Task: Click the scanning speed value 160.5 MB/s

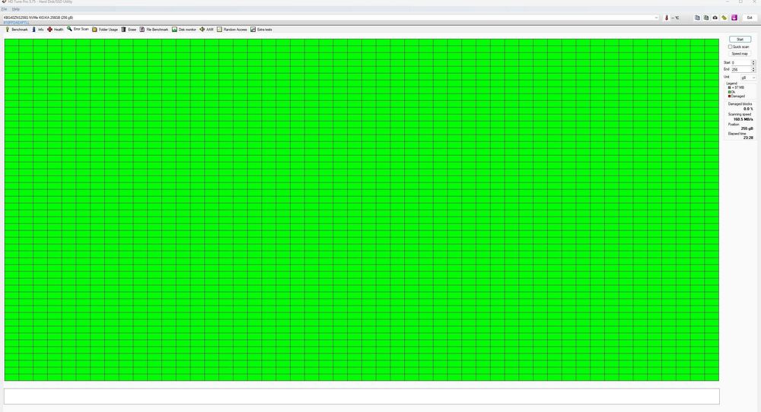Action: [743, 119]
